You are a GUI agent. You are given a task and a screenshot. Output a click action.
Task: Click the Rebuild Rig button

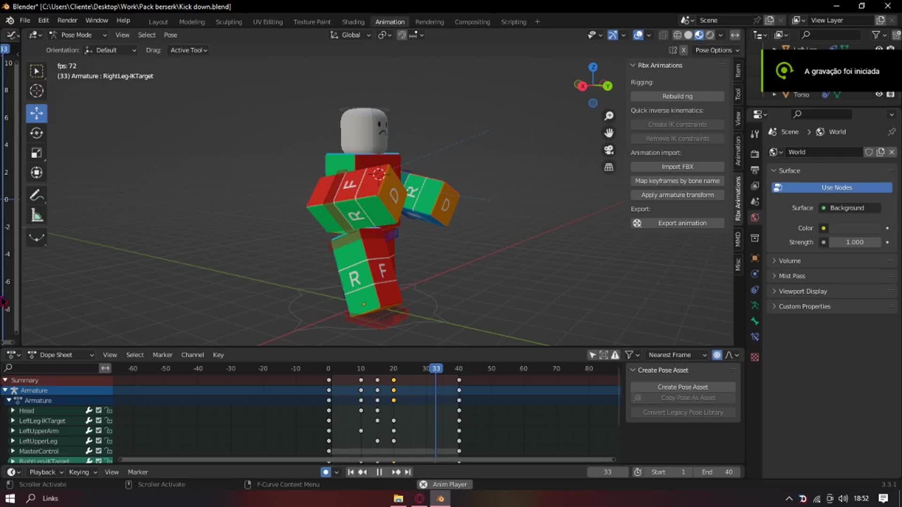click(x=678, y=95)
